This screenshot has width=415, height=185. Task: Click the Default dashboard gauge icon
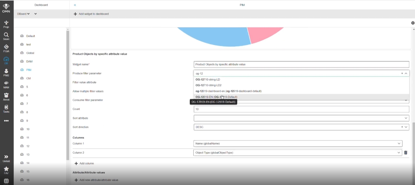click(22, 36)
